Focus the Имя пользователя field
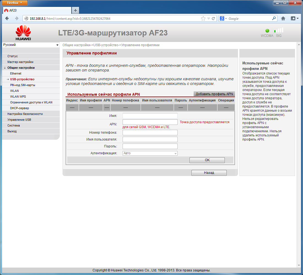The image size is (303, 275). (x=150, y=139)
